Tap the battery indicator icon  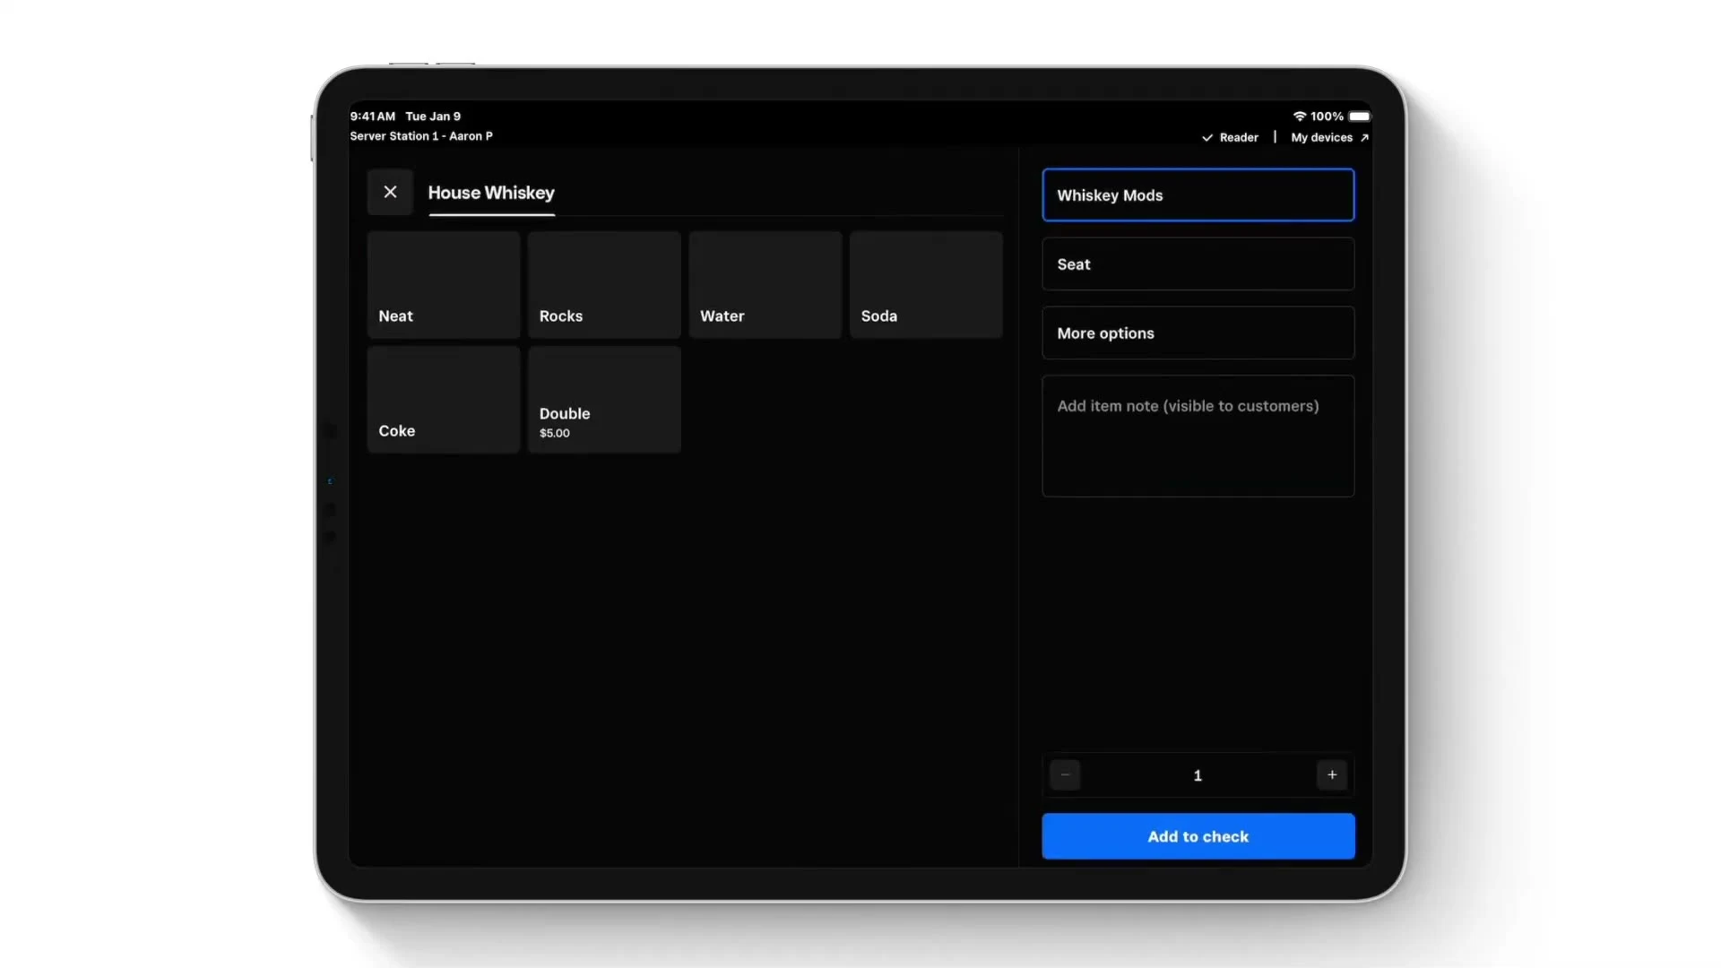pyautogui.click(x=1359, y=117)
